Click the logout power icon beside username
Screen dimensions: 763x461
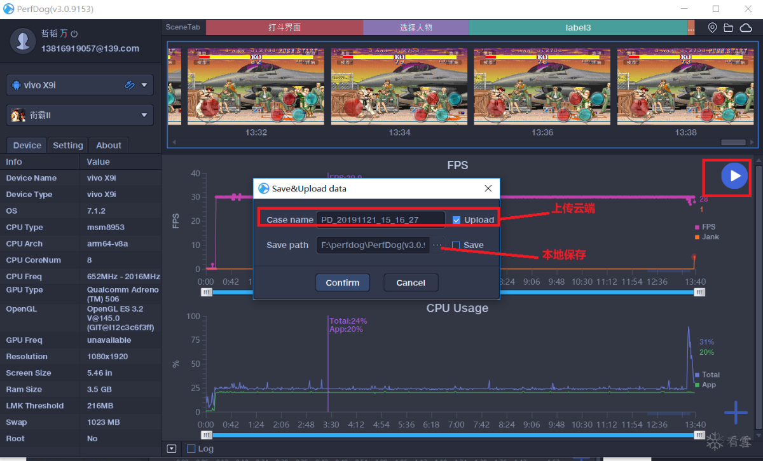[x=74, y=34]
